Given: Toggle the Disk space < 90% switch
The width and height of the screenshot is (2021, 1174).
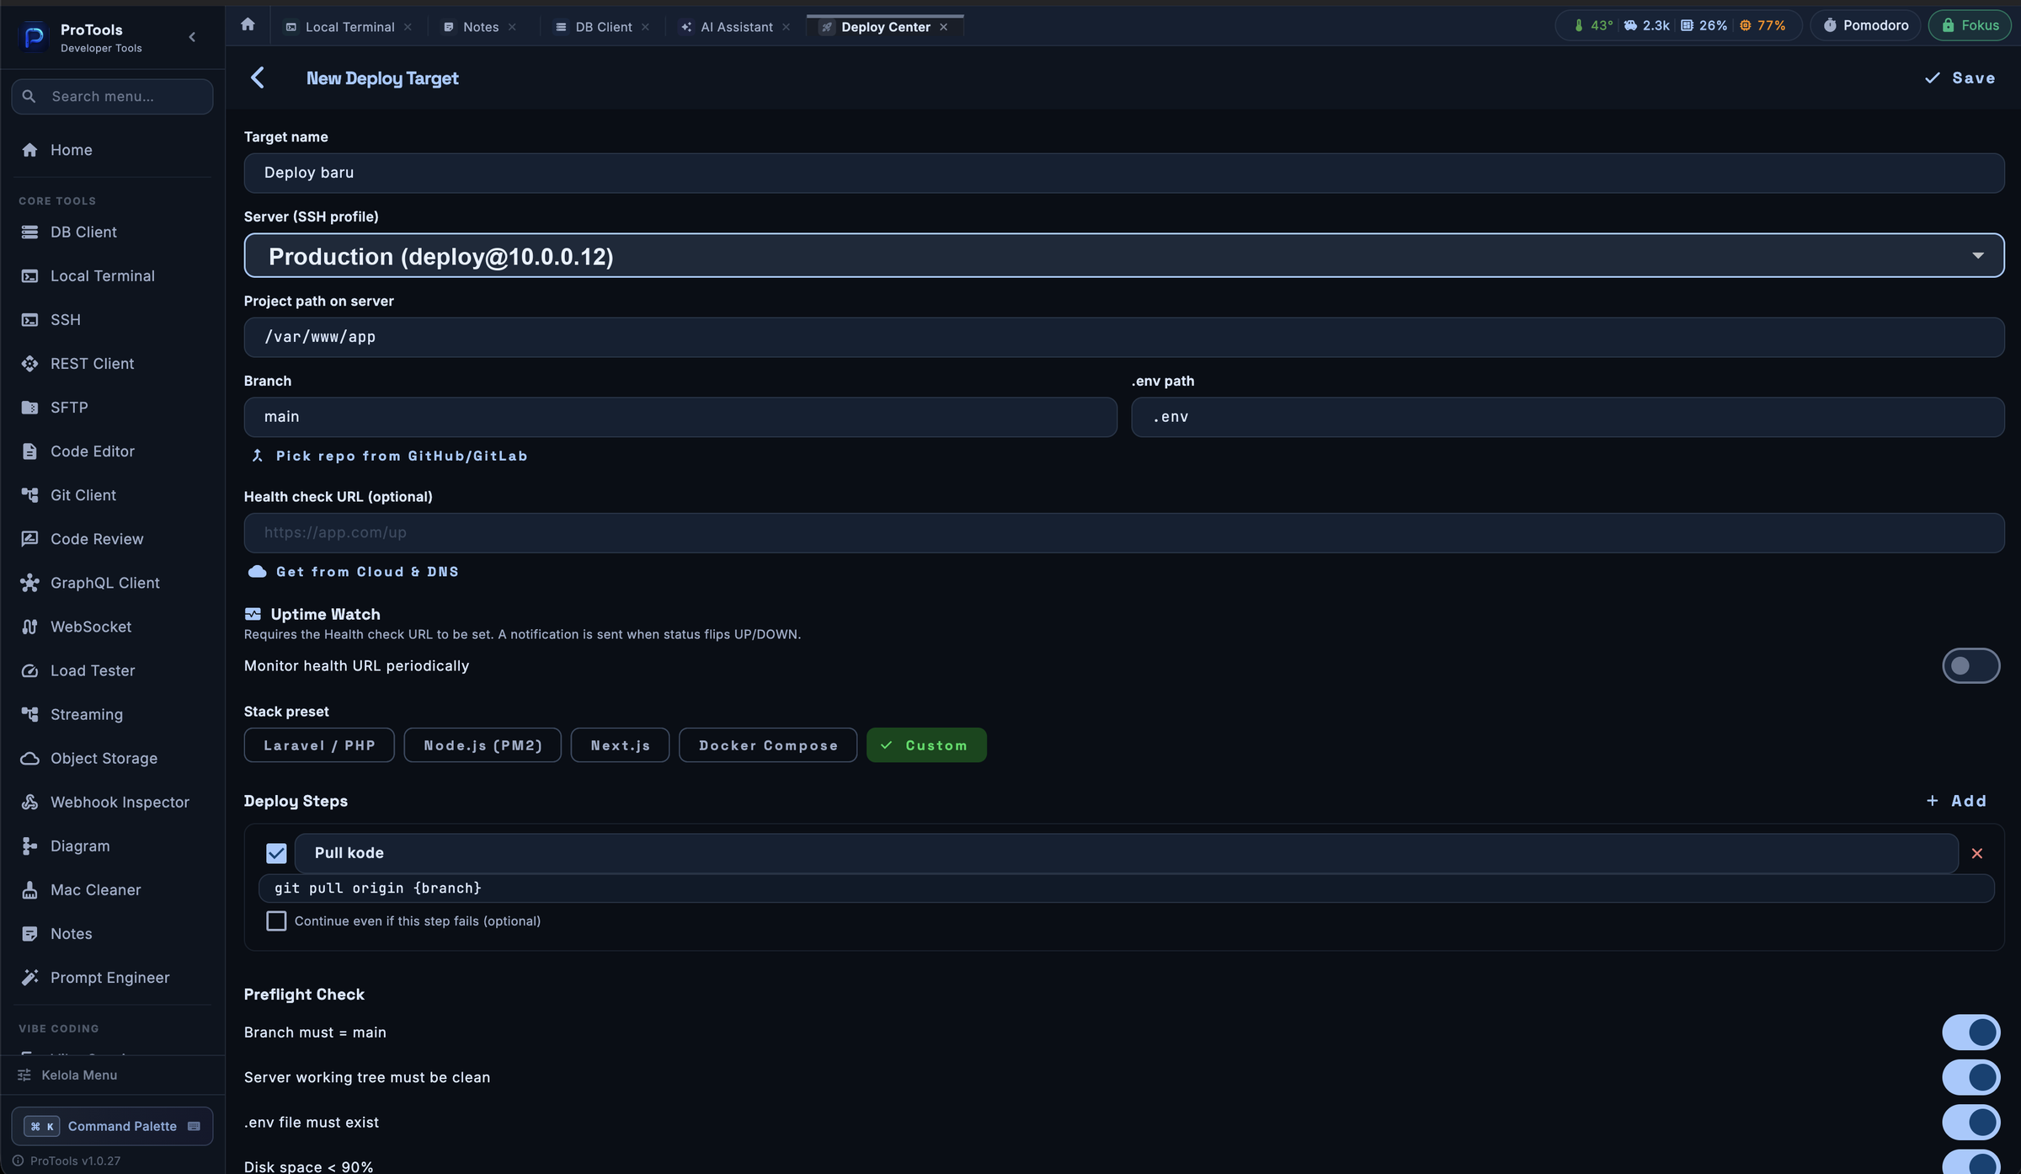Looking at the screenshot, I should point(1970,1164).
